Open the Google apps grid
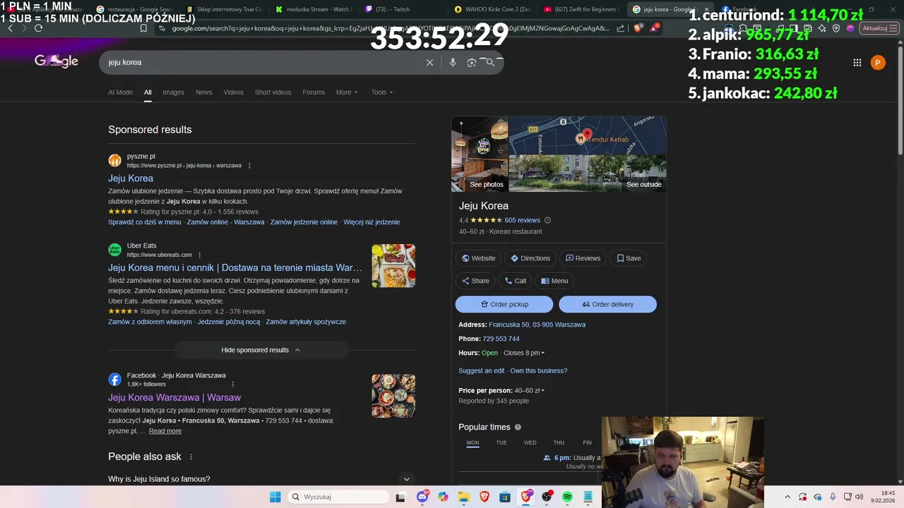The image size is (904, 508). [857, 63]
